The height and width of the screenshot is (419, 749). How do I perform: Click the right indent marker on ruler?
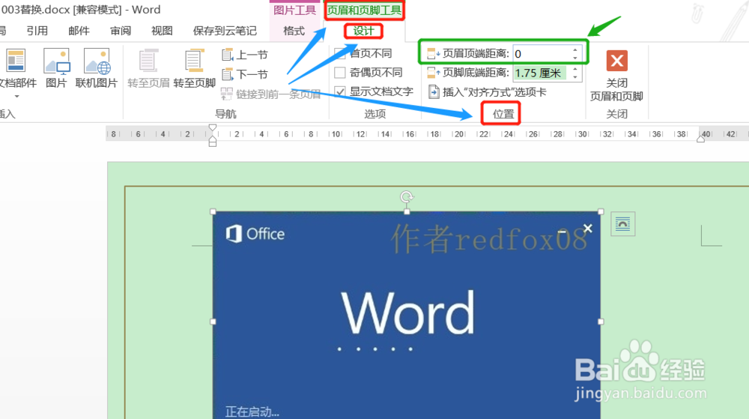[x=701, y=139]
